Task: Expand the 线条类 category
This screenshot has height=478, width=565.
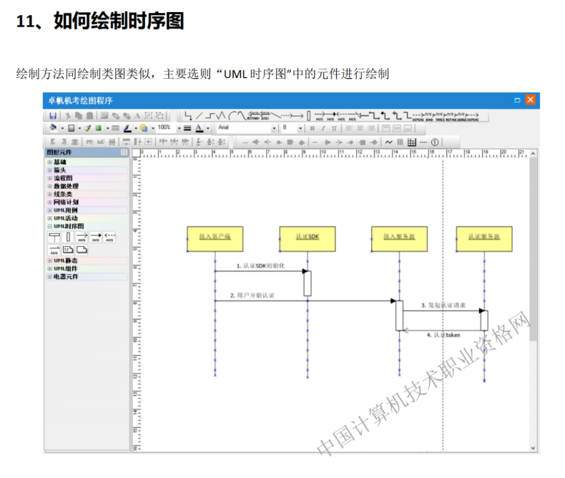Action: tap(50, 195)
